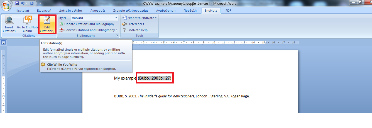The height and width of the screenshot is (128, 372).
Task: Click the highlighted citation (Bubb, 2003p. 27)
Action: click(155, 78)
